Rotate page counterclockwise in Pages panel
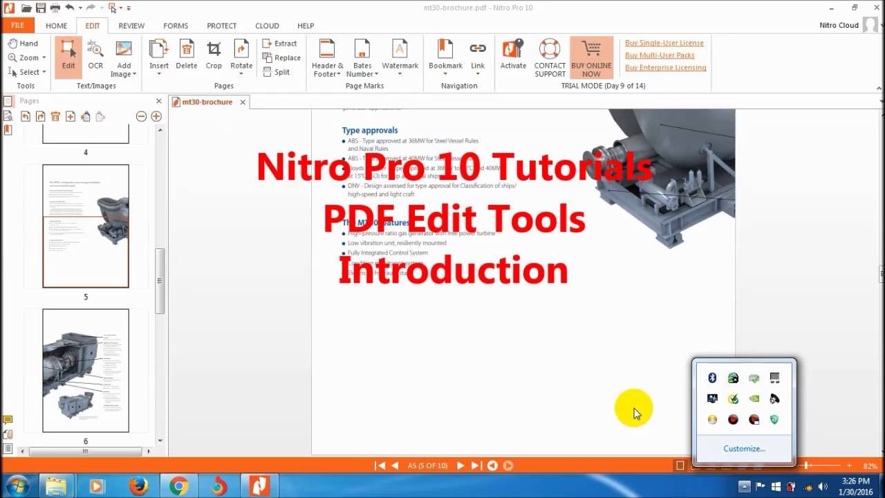Viewport: 885px width, 498px height. tap(26, 116)
